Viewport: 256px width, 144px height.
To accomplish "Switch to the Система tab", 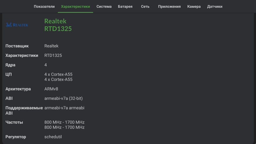I will pyautogui.click(x=104, y=6).
